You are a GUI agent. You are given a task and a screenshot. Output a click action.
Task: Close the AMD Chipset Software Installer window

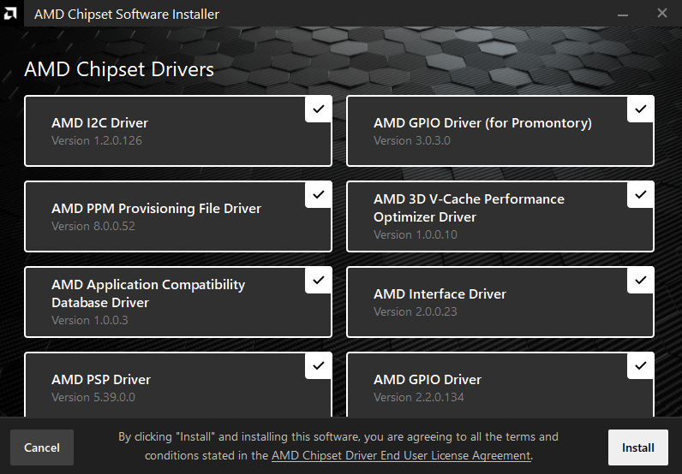pyautogui.click(x=662, y=14)
